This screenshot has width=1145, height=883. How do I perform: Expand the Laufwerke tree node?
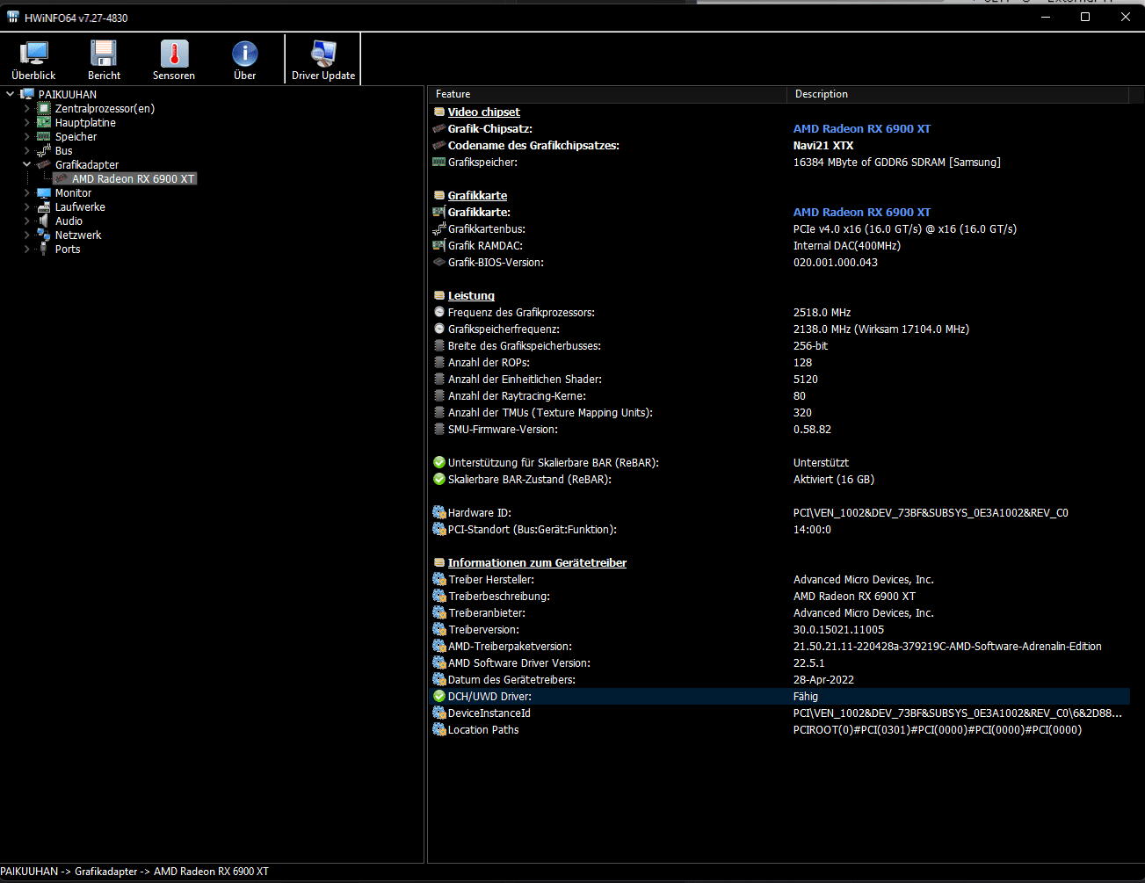point(26,206)
